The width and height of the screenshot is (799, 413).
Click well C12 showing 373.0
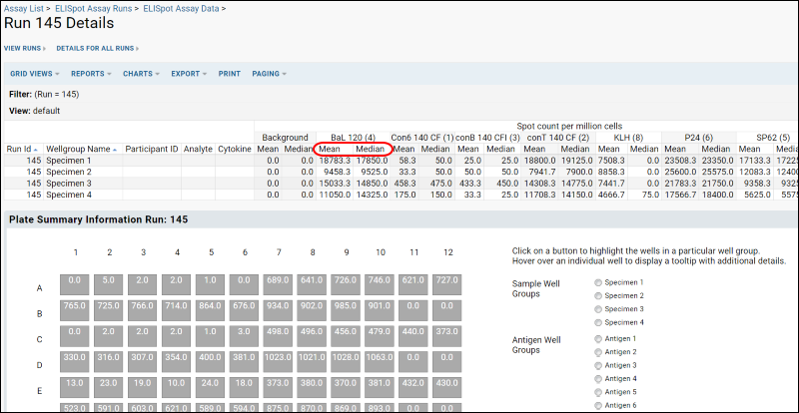click(x=447, y=335)
